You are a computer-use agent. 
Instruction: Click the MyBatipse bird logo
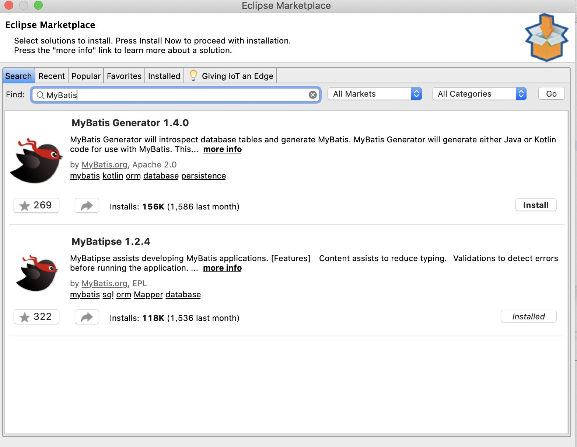tap(36, 273)
